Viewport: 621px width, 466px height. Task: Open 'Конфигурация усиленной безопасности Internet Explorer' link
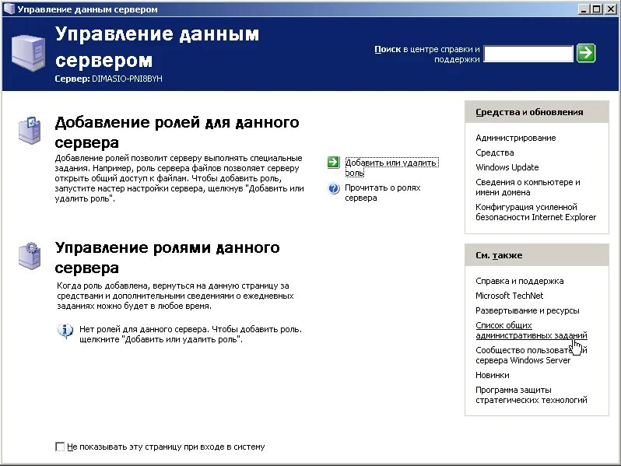click(x=535, y=212)
